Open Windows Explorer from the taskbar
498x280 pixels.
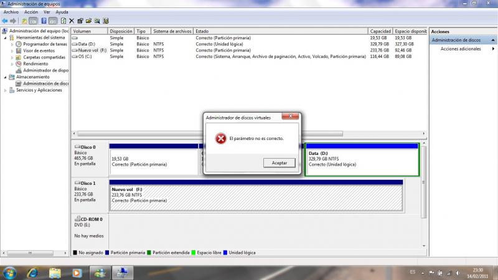(x=55, y=273)
